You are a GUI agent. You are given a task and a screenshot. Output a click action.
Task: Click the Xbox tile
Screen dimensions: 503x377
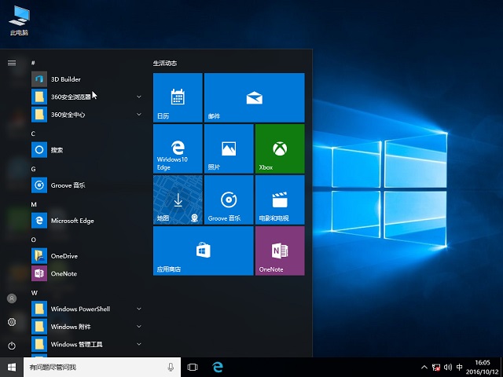(x=279, y=148)
